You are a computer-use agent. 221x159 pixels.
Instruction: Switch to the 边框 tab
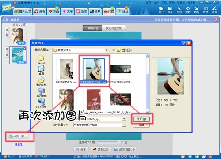81,11
